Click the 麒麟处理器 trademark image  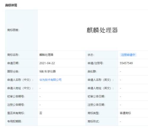[x=102, y=30]
